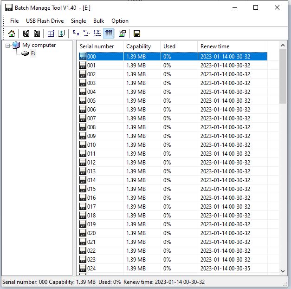
Task: Open the properties icon in toolbar
Action: tap(123, 33)
